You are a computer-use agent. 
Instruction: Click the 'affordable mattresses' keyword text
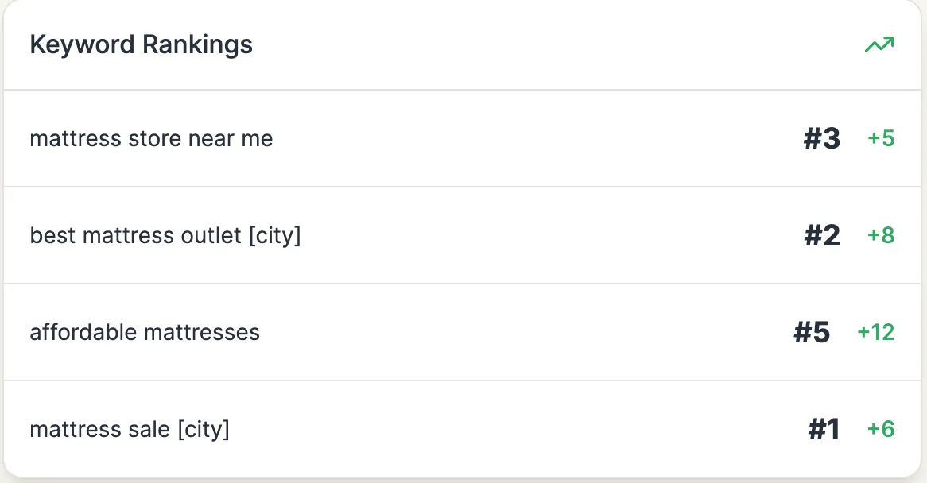[x=145, y=332]
